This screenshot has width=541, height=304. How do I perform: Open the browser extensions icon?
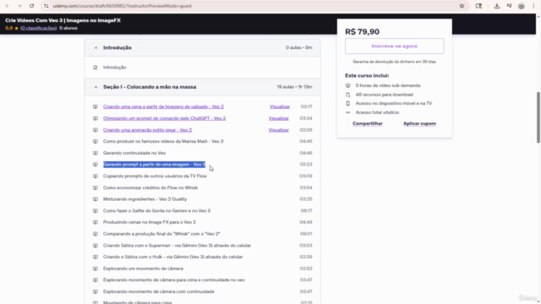(x=478, y=6)
